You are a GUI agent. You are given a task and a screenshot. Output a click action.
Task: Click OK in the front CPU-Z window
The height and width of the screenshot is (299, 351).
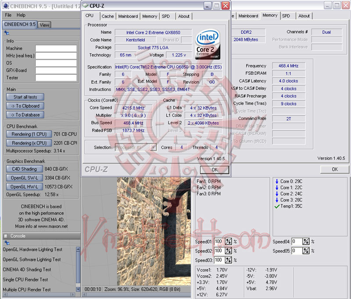point(215,170)
